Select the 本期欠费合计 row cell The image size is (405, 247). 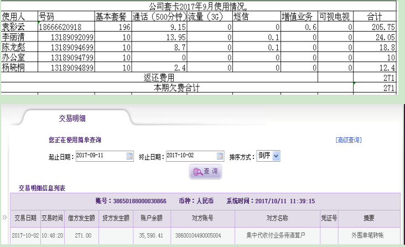[176, 88]
